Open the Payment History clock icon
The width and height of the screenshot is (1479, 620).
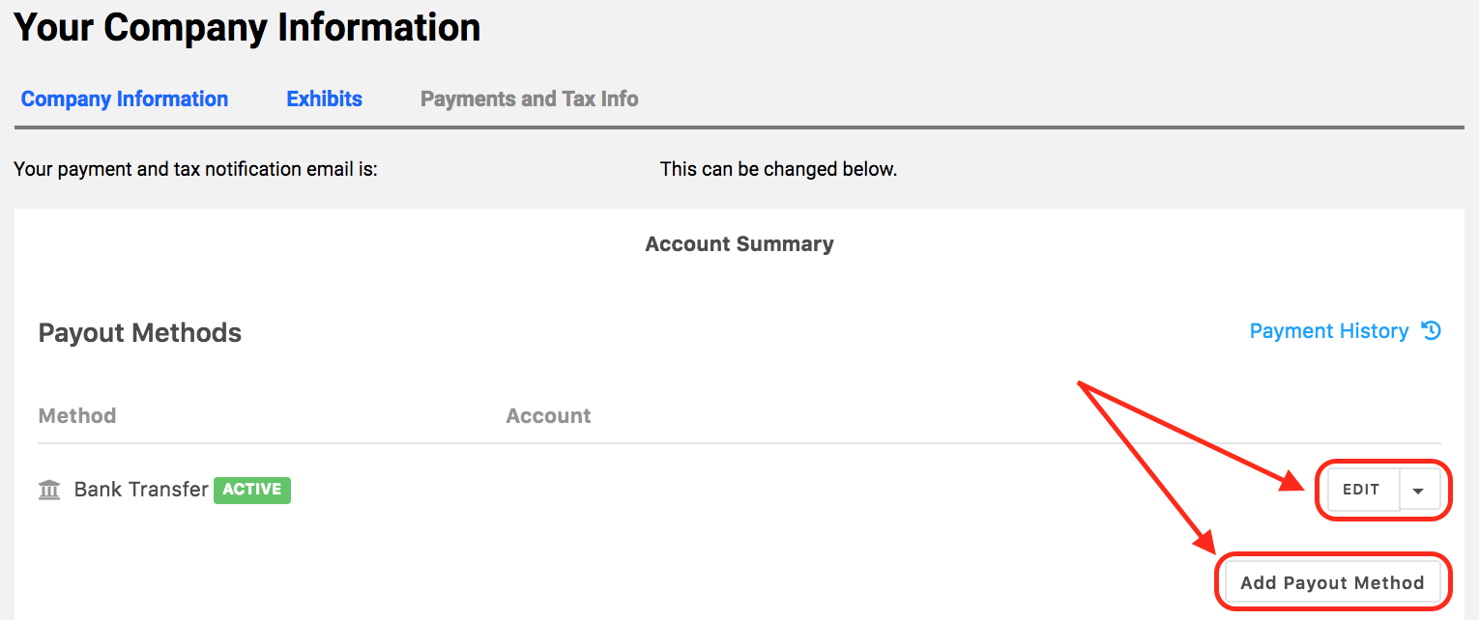(1432, 331)
